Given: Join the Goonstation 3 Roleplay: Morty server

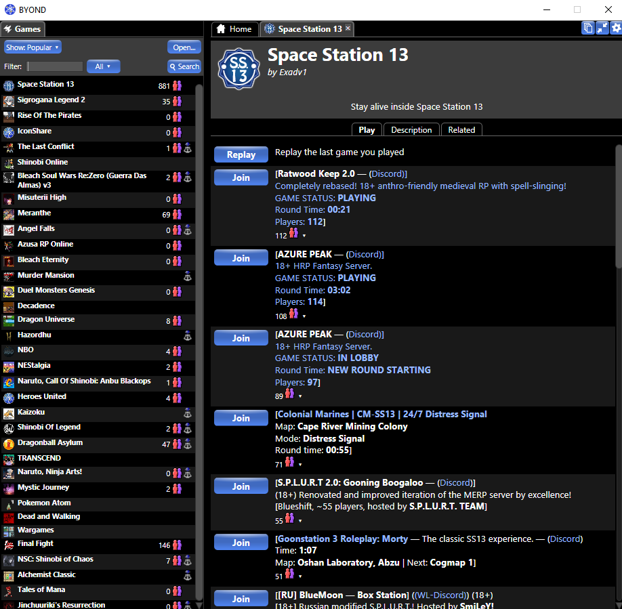Looking at the screenshot, I should click(x=241, y=543).
